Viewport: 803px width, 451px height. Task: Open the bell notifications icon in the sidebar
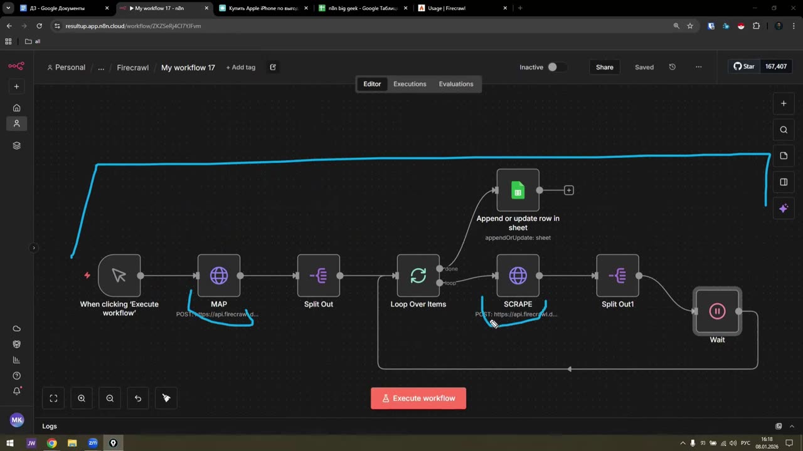point(17,391)
